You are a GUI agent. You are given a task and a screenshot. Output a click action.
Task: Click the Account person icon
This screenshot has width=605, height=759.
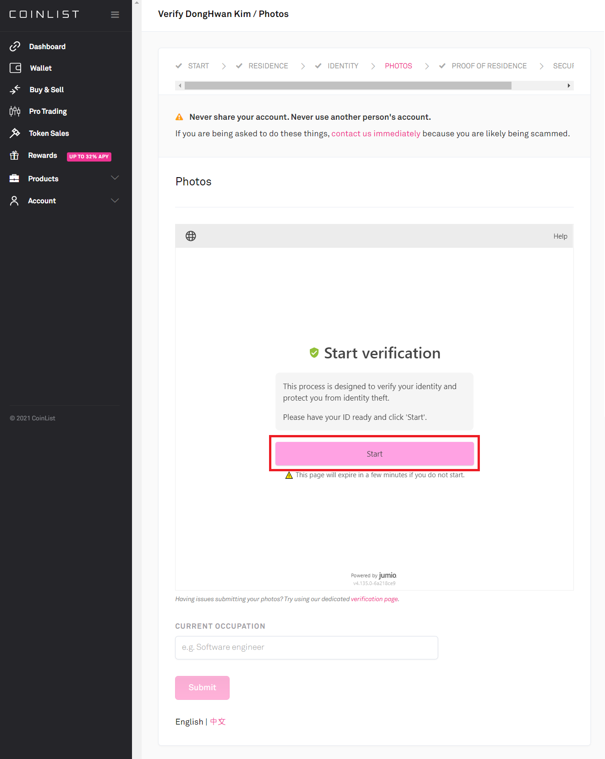(15, 201)
